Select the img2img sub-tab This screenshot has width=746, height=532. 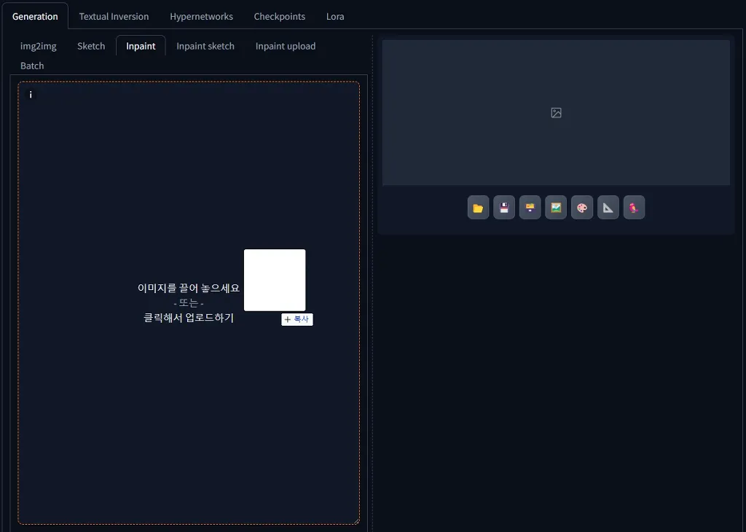(x=38, y=46)
